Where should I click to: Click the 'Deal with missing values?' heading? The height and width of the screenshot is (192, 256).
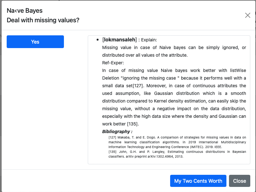(x=43, y=20)
